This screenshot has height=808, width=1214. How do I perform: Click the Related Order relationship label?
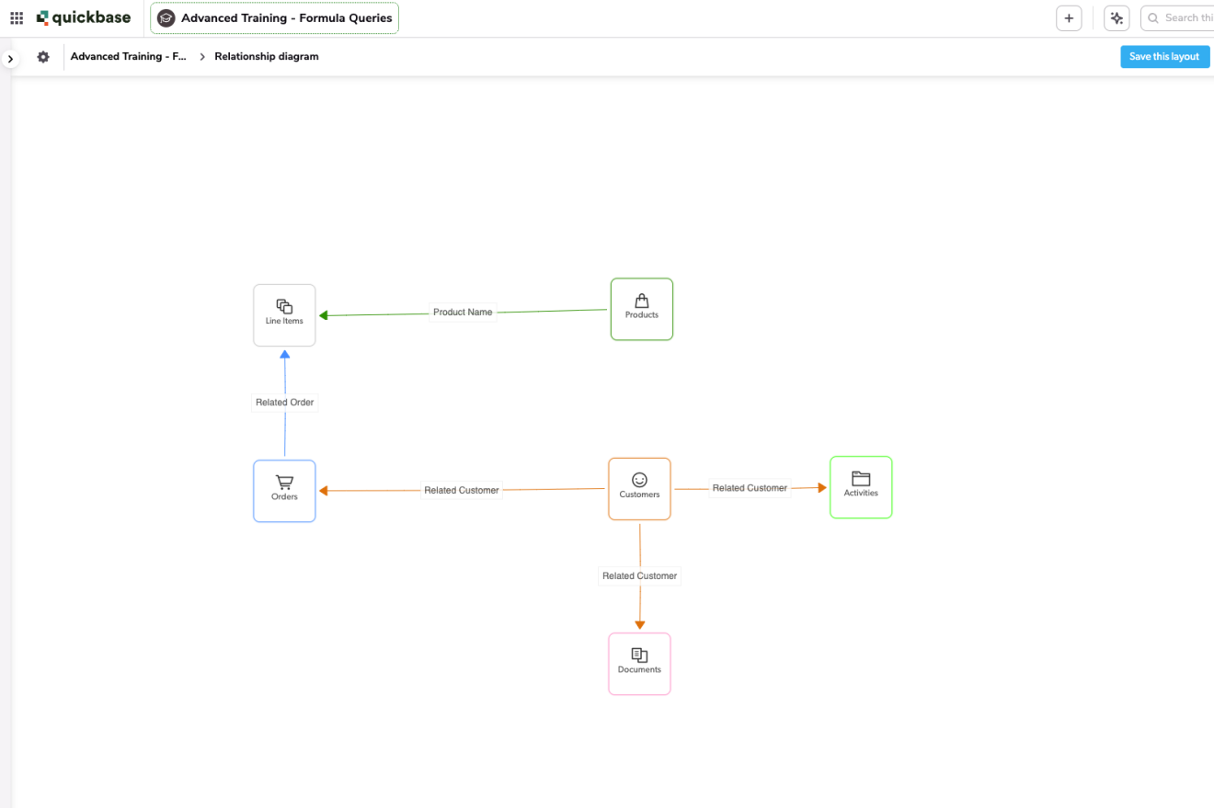[x=284, y=403]
